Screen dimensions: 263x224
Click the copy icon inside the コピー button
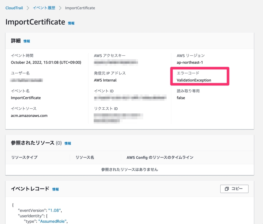227,189
